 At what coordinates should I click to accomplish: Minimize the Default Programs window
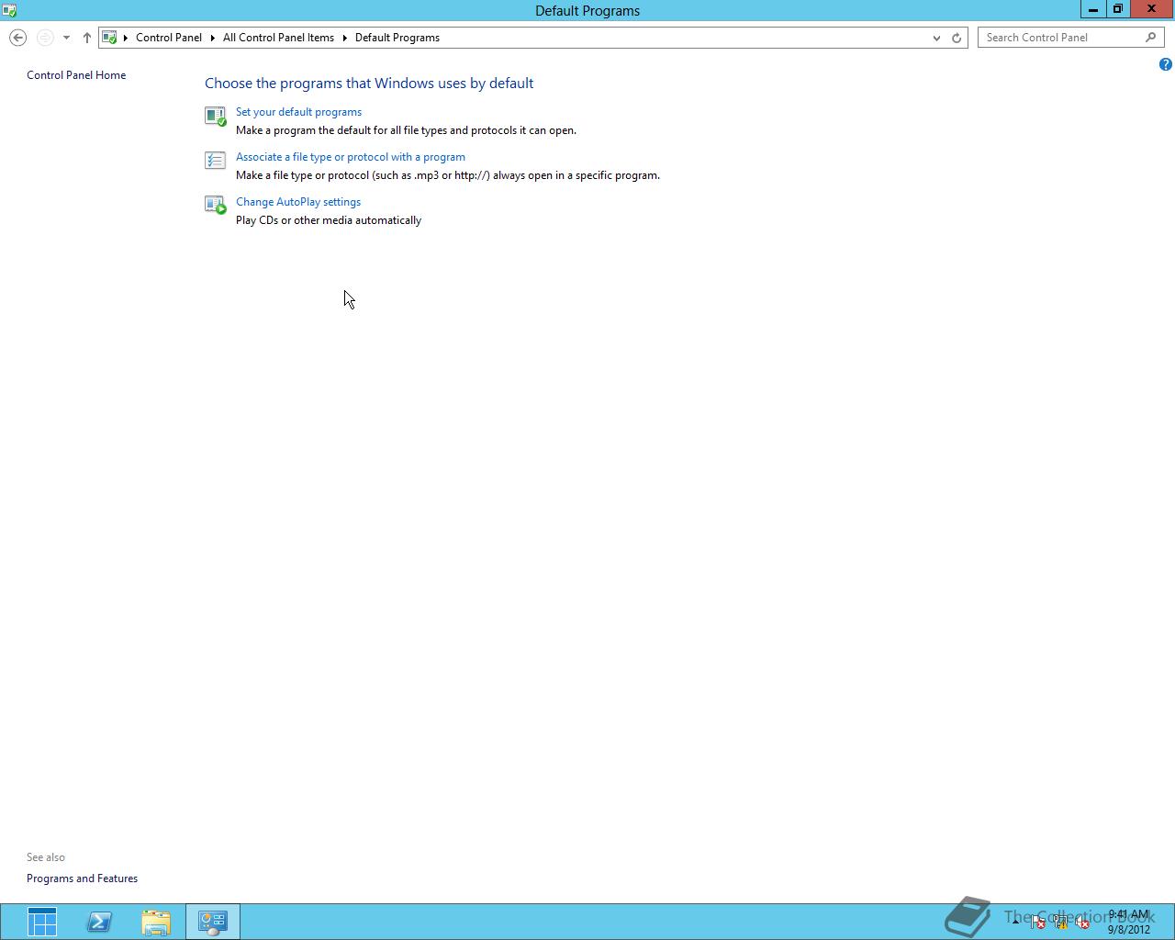(x=1093, y=9)
